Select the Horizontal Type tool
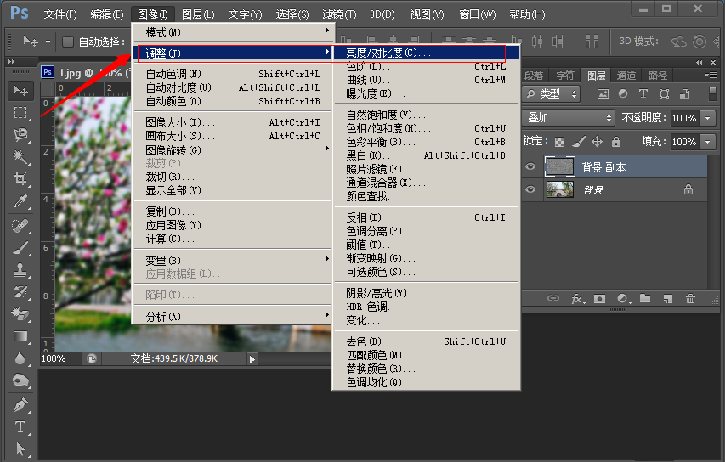 coord(20,426)
